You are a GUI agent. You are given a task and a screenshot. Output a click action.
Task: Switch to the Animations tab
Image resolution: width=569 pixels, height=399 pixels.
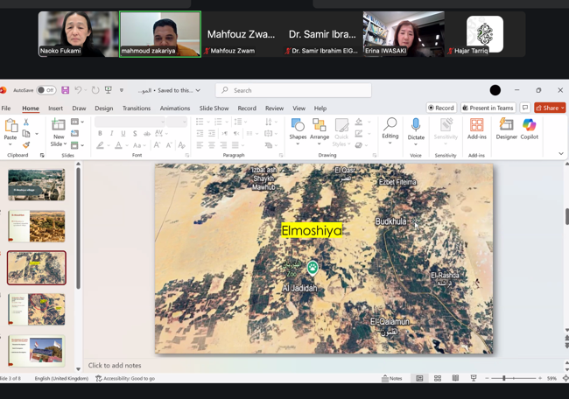174,108
